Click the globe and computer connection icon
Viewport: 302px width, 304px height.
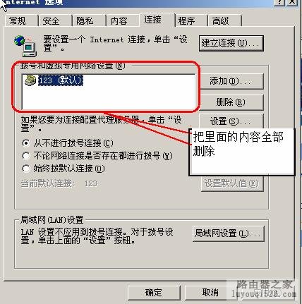(x=25, y=46)
